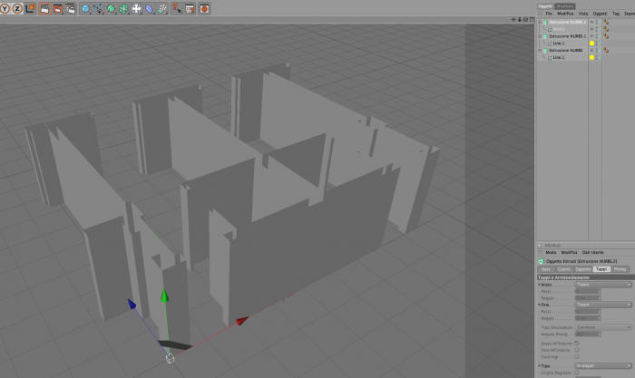Open the window help icon

[x=190, y=8]
